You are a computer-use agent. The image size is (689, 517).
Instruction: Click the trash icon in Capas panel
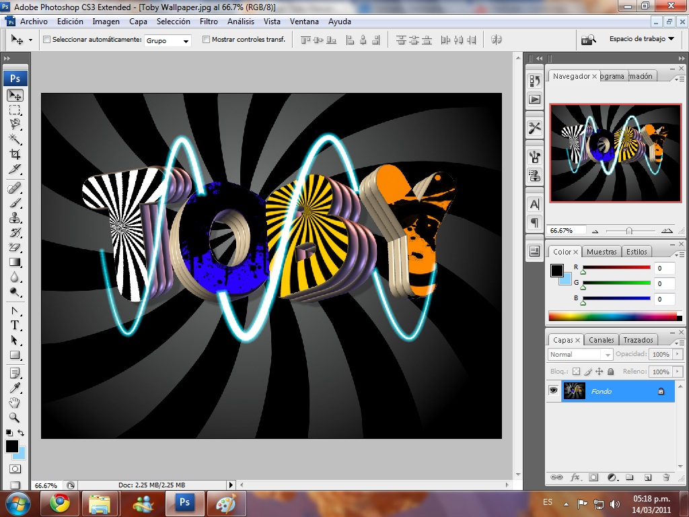tap(665, 477)
